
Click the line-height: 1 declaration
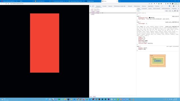click(143, 24)
